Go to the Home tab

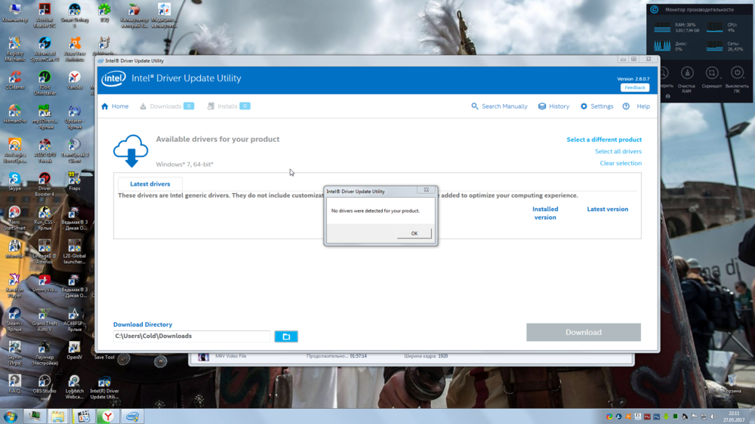click(116, 106)
